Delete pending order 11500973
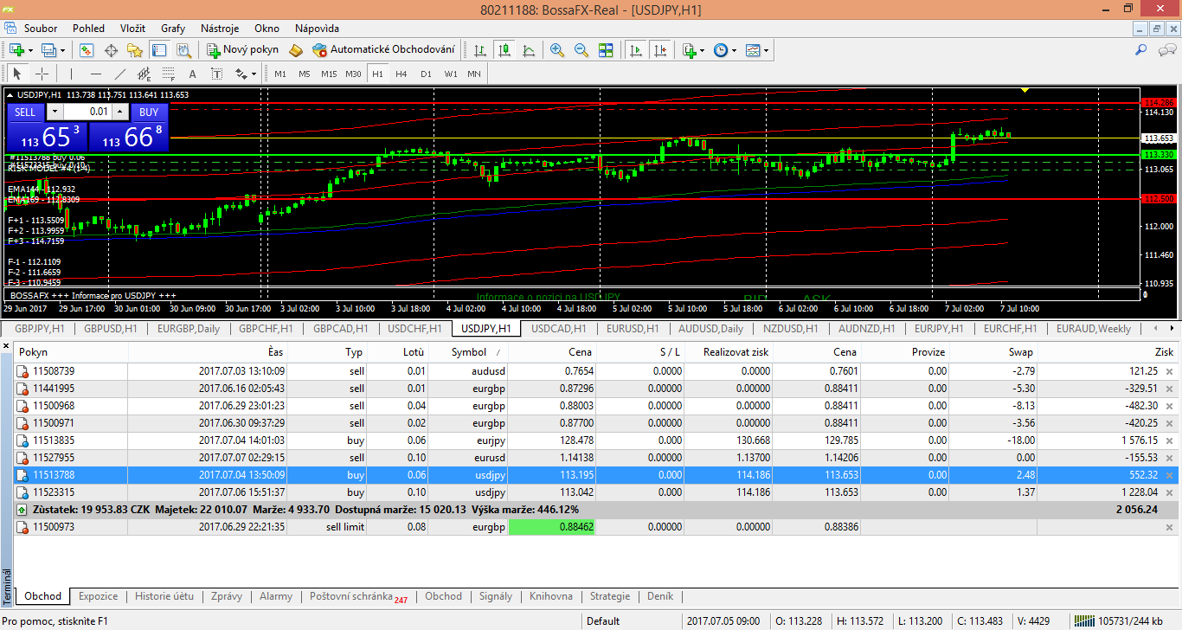Viewport: 1182px width, 630px height. tap(1170, 527)
